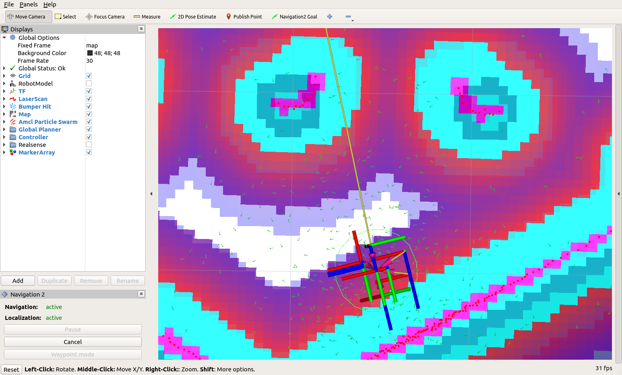Open the Help menu
Image resolution: width=622 pixels, height=375 pixels.
pos(50,4)
